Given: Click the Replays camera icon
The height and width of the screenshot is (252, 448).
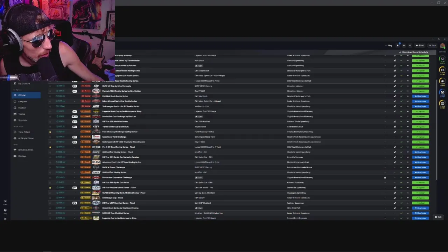Looking at the screenshot, I should pos(15,156).
